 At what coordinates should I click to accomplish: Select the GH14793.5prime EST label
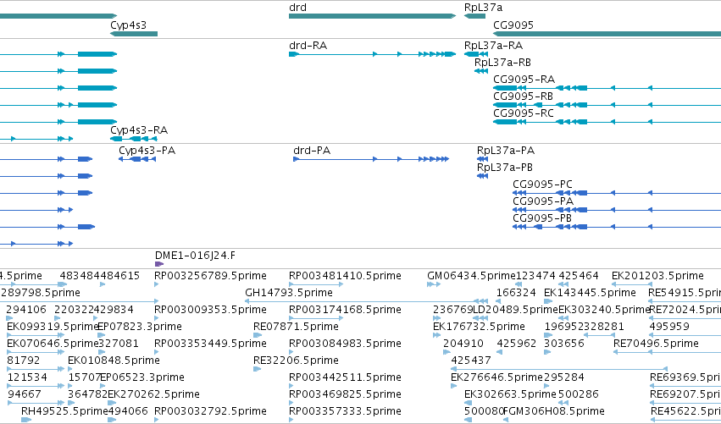pos(289,293)
